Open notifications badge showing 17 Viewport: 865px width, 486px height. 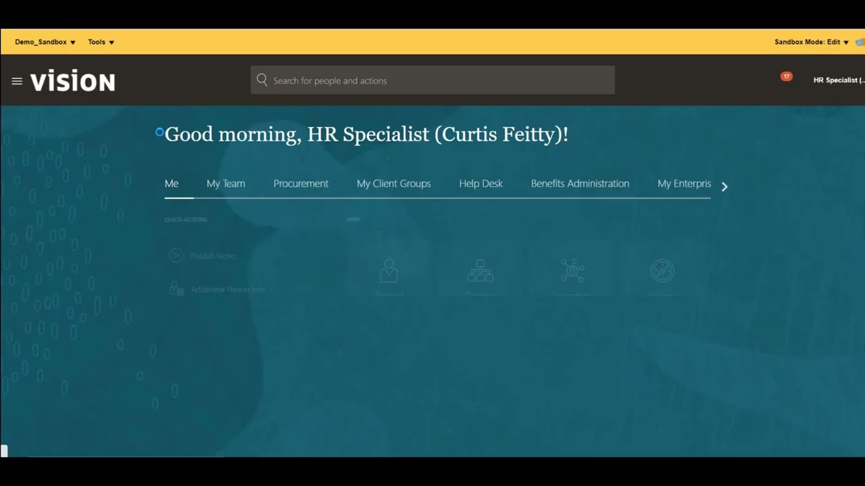[x=787, y=76]
